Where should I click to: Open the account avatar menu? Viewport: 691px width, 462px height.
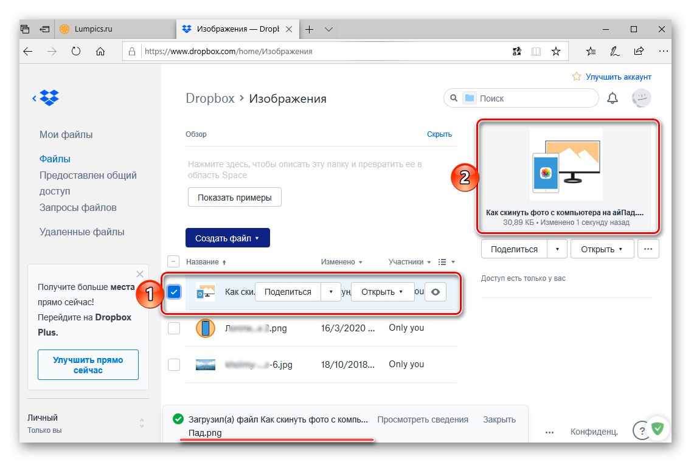coord(641,98)
